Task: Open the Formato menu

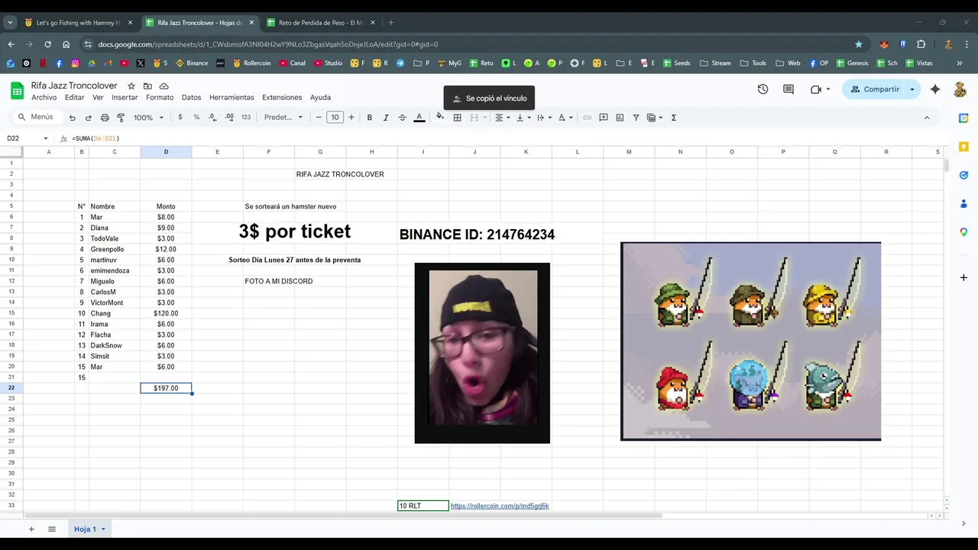Action: [x=160, y=98]
